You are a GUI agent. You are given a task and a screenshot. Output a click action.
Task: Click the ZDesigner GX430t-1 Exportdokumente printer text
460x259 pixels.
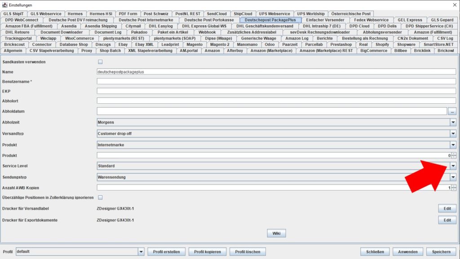115,220
